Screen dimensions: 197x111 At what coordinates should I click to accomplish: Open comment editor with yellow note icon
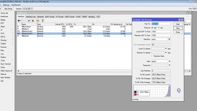point(38,21)
